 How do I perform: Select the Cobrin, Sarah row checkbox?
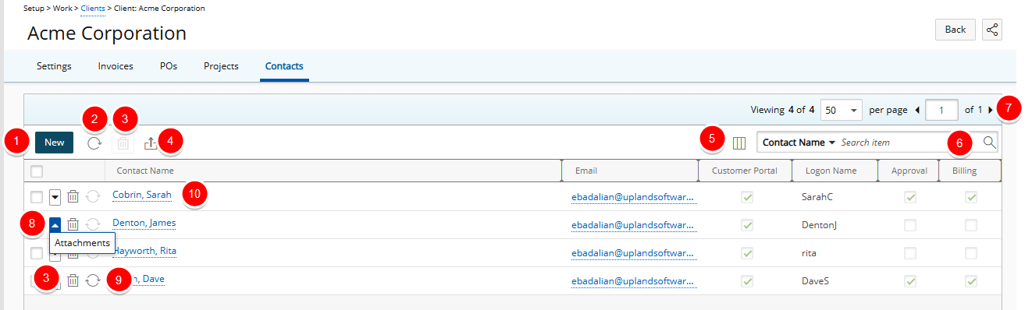37,197
